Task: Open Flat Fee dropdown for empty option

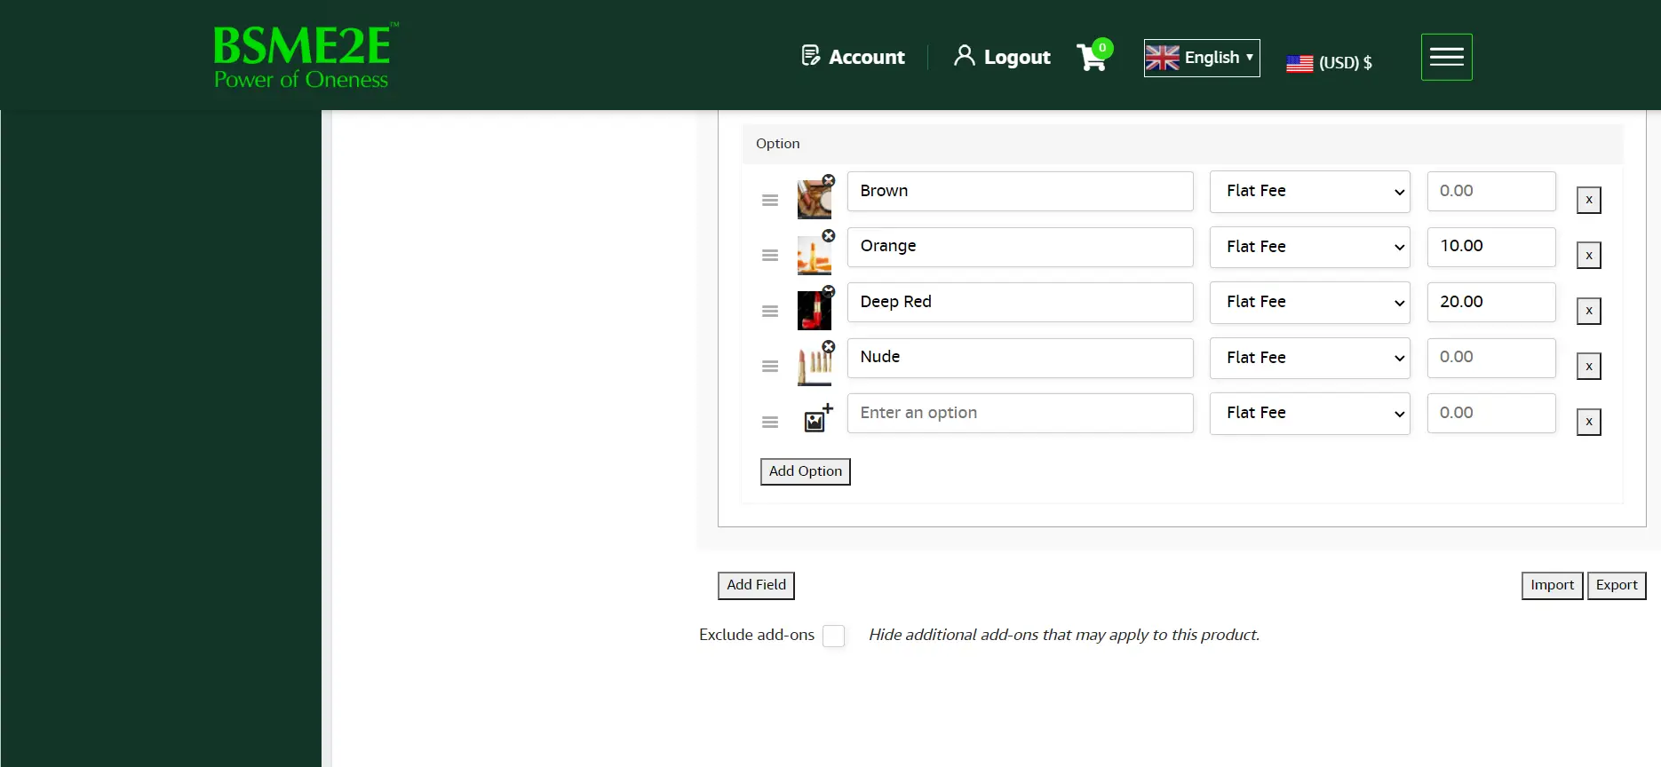Action: [1310, 414]
